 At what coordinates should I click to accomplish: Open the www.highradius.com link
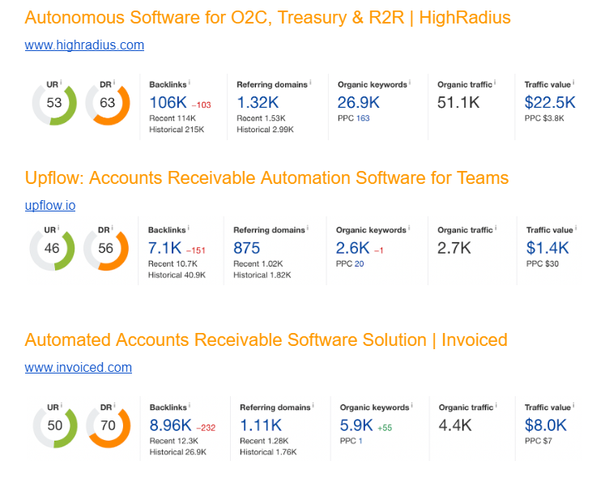coord(84,45)
